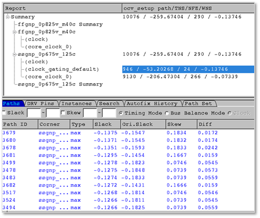The width and height of the screenshot is (260, 218).
Task: Select path ID 3494
Action: click(9, 208)
